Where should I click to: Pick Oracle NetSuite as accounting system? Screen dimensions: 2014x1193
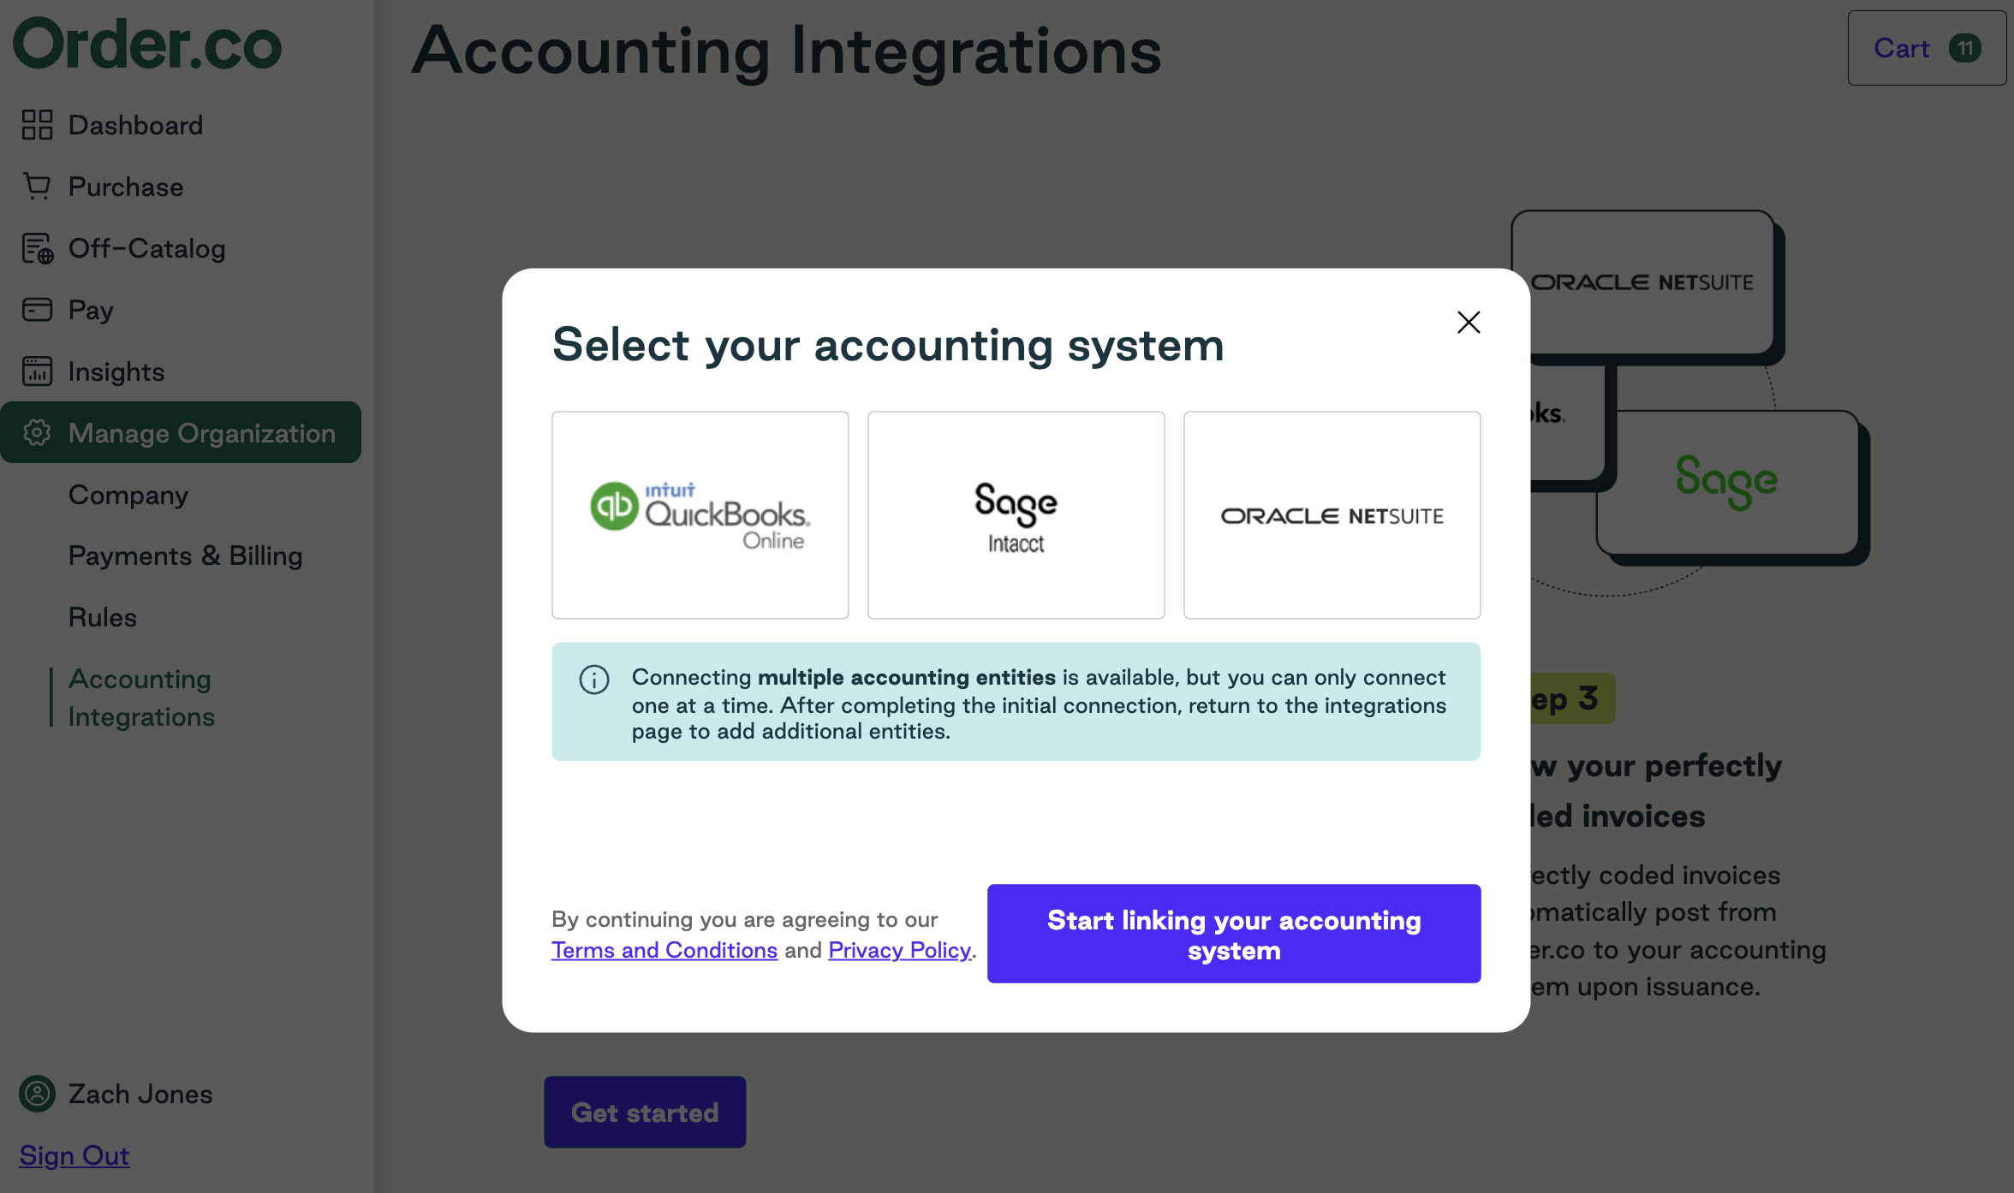tap(1331, 515)
